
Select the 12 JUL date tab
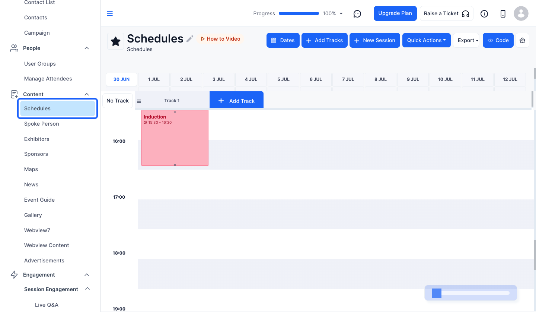click(x=510, y=79)
